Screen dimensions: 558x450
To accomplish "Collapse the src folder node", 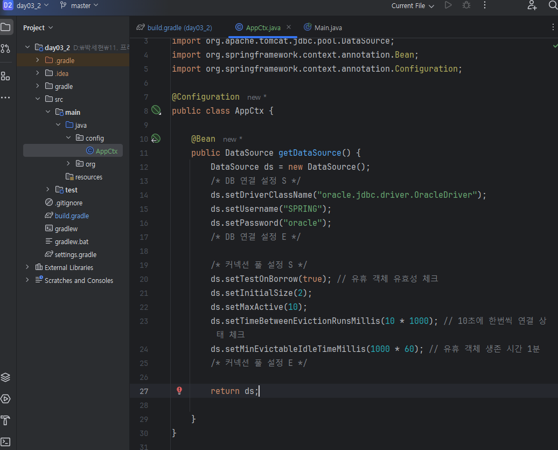I will 38,99.
